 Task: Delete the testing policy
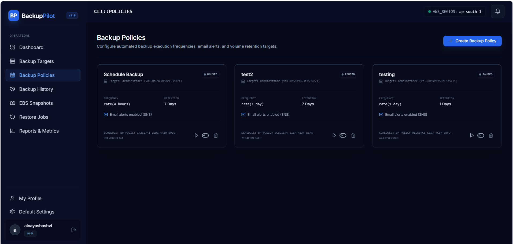pos(491,136)
